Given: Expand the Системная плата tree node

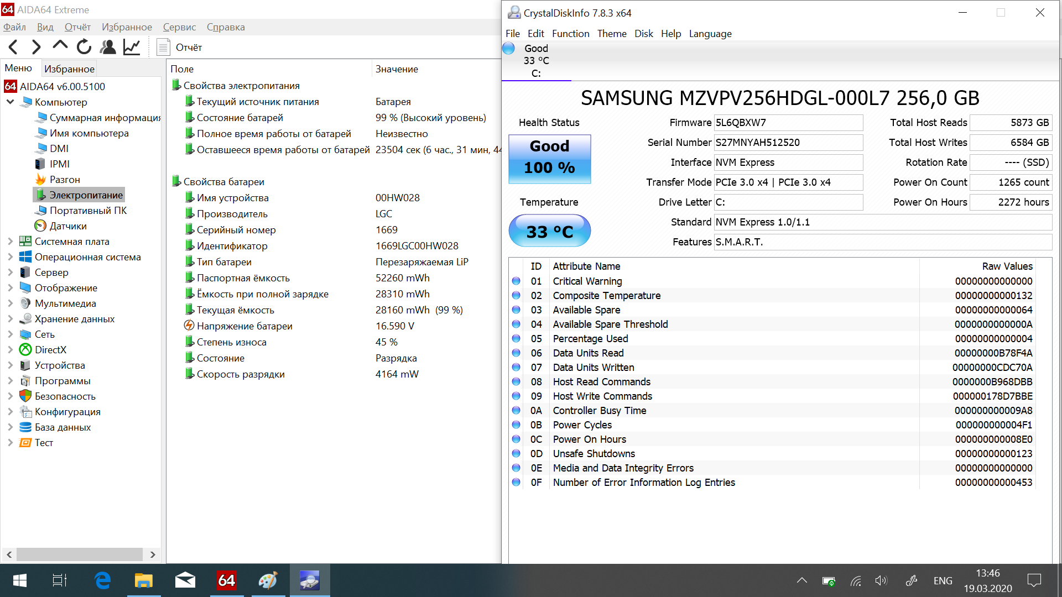Looking at the screenshot, I should tap(10, 241).
